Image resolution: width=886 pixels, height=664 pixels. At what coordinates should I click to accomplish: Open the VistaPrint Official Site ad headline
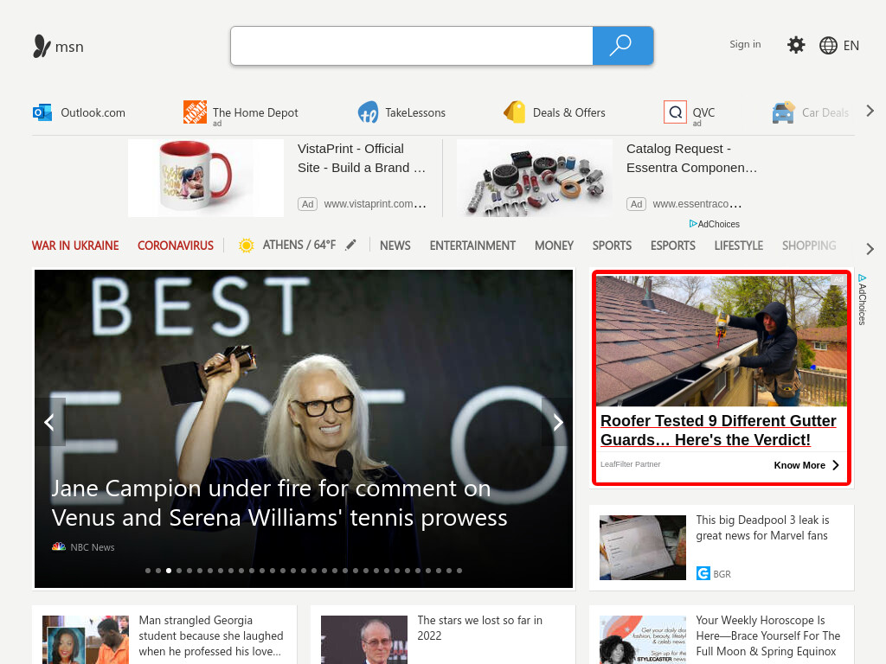tap(362, 158)
